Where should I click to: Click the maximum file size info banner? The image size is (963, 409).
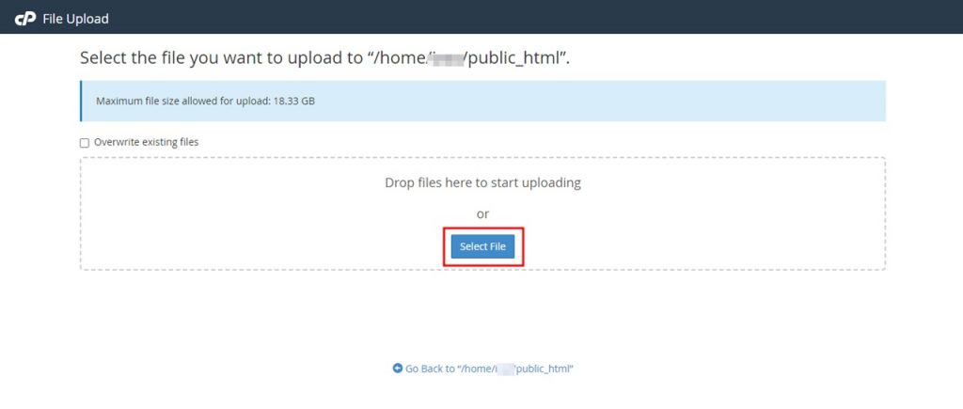pos(564,101)
